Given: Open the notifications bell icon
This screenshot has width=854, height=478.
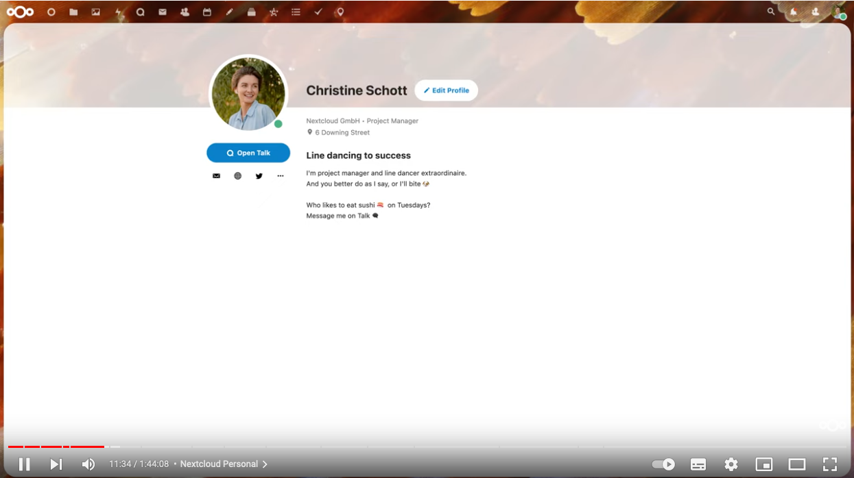Looking at the screenshot, I should [793, 12].
